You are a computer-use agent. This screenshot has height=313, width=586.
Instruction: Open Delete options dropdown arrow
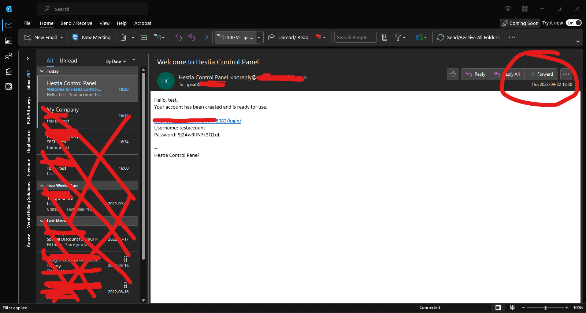pyautogui.click(x=133, y=37)
